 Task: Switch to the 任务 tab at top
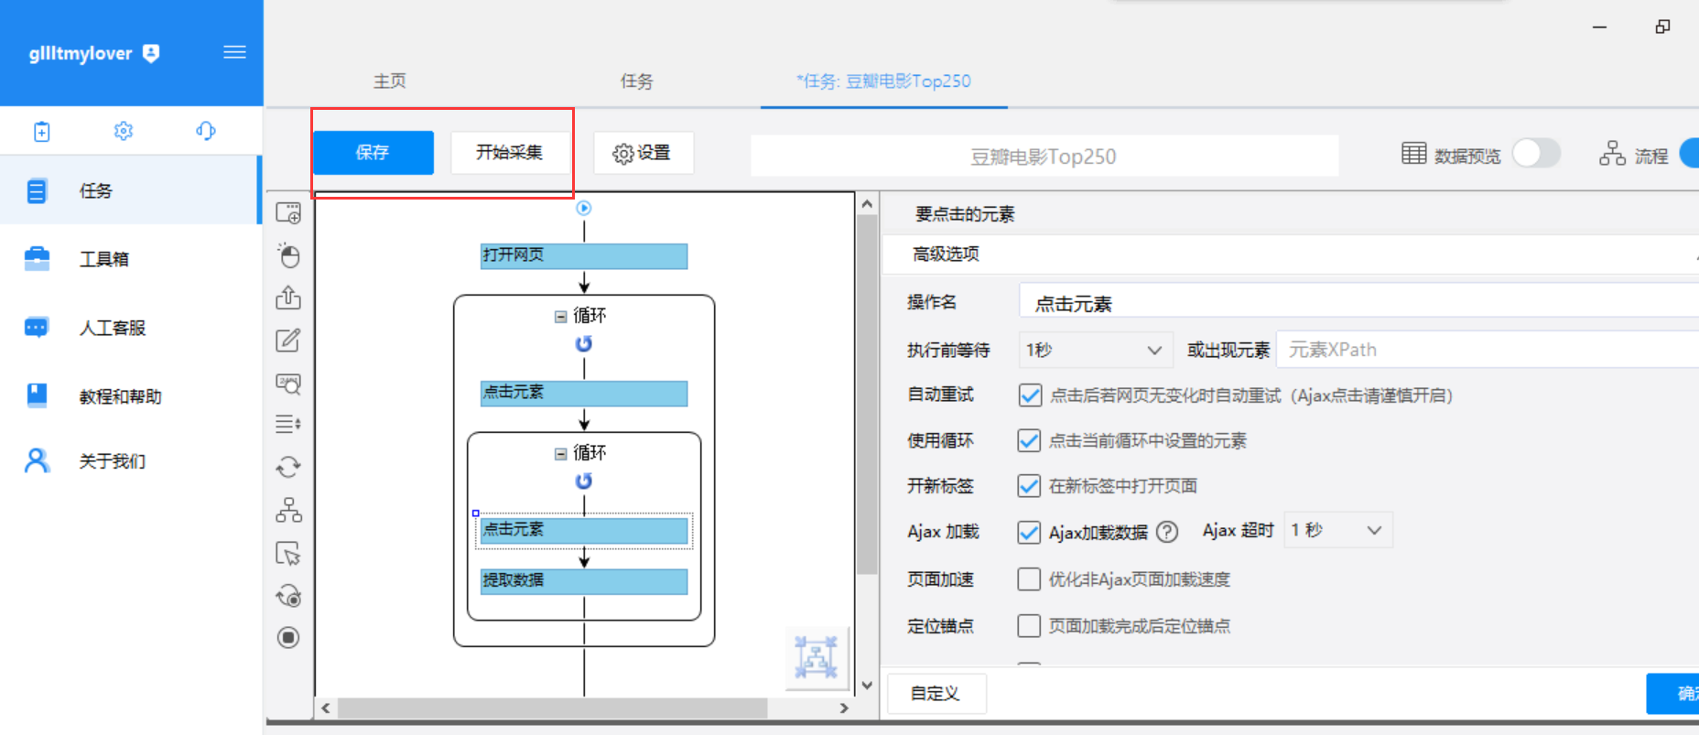(637, 81)
